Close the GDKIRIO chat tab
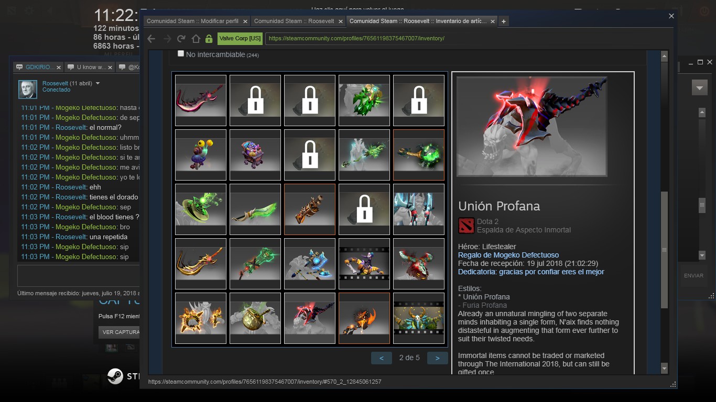The height and width of the screenshot is (402, 716). pos(59,67)
